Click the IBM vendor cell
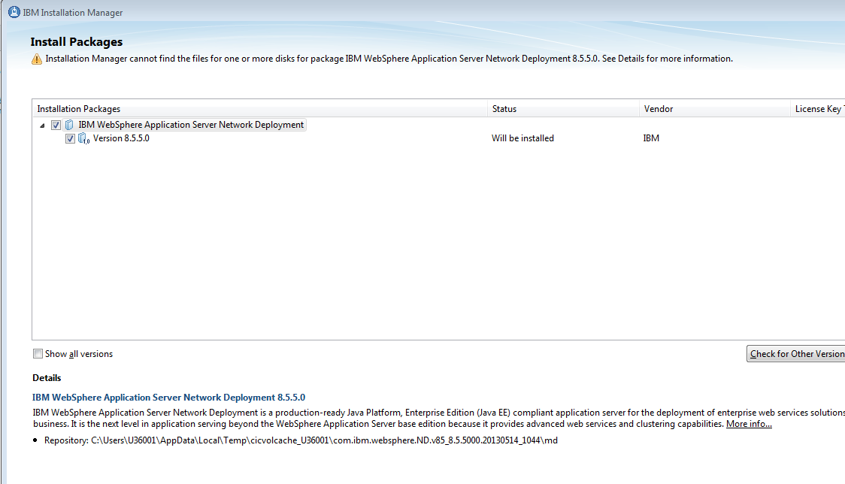The image size is (845, 484). tap(651, 138)
